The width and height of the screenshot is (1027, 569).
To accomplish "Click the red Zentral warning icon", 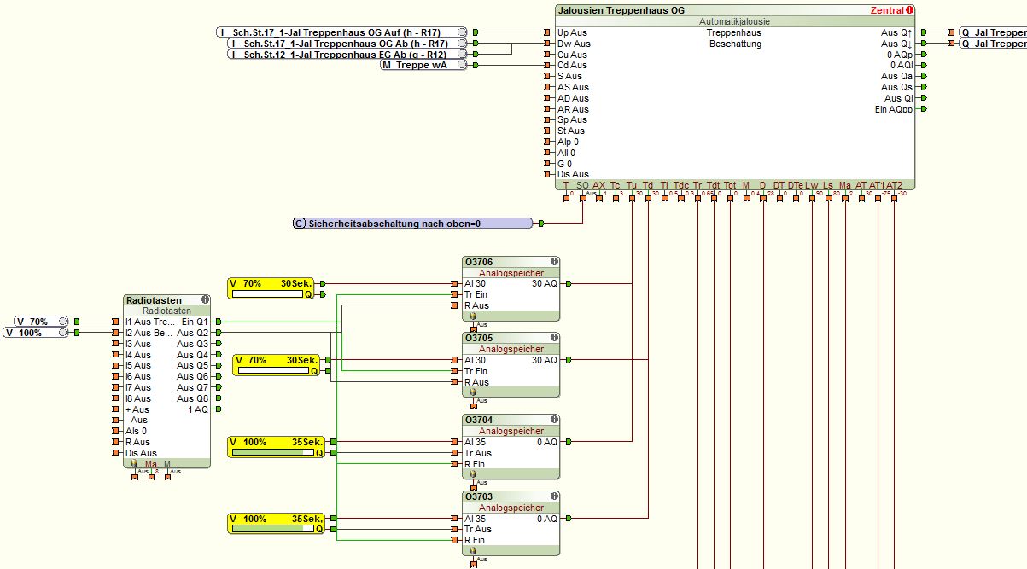I will 910,10.
